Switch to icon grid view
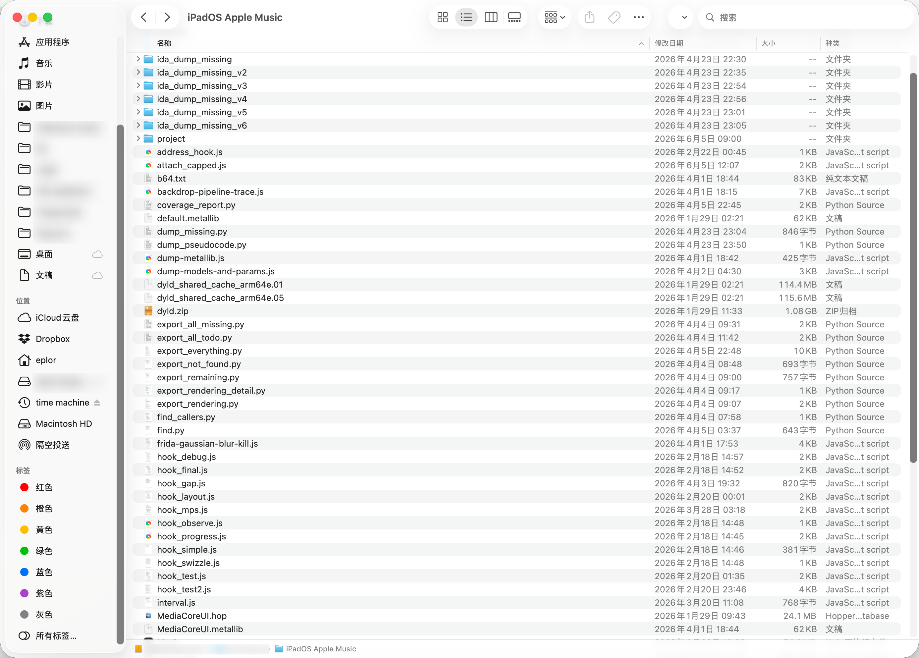 point(442,18)
